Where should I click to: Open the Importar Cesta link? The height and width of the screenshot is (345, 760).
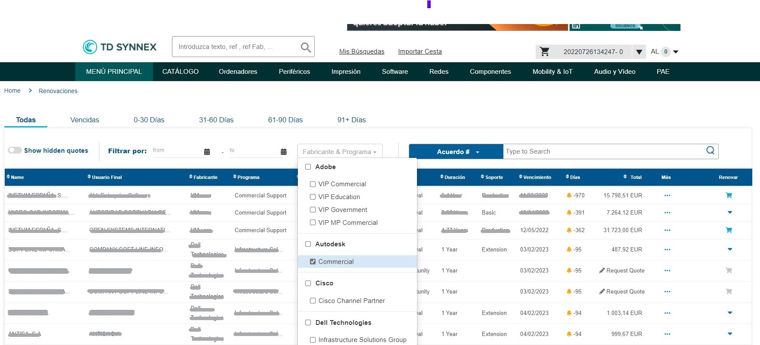click(420, 51)
